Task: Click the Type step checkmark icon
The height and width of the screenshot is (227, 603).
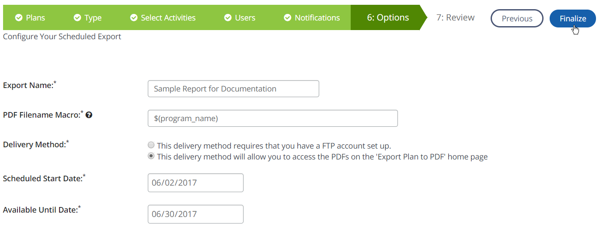Action: (x=77, y=18)
